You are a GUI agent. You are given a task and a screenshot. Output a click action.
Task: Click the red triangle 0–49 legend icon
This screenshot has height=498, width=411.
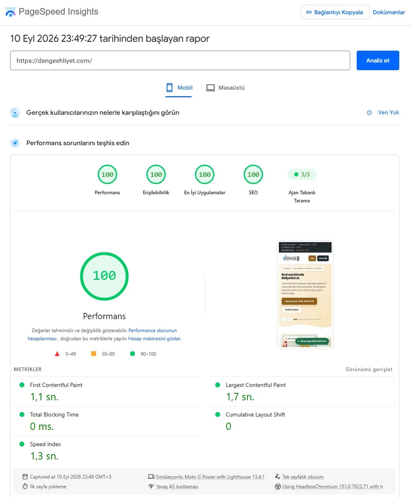coord(57,354)
